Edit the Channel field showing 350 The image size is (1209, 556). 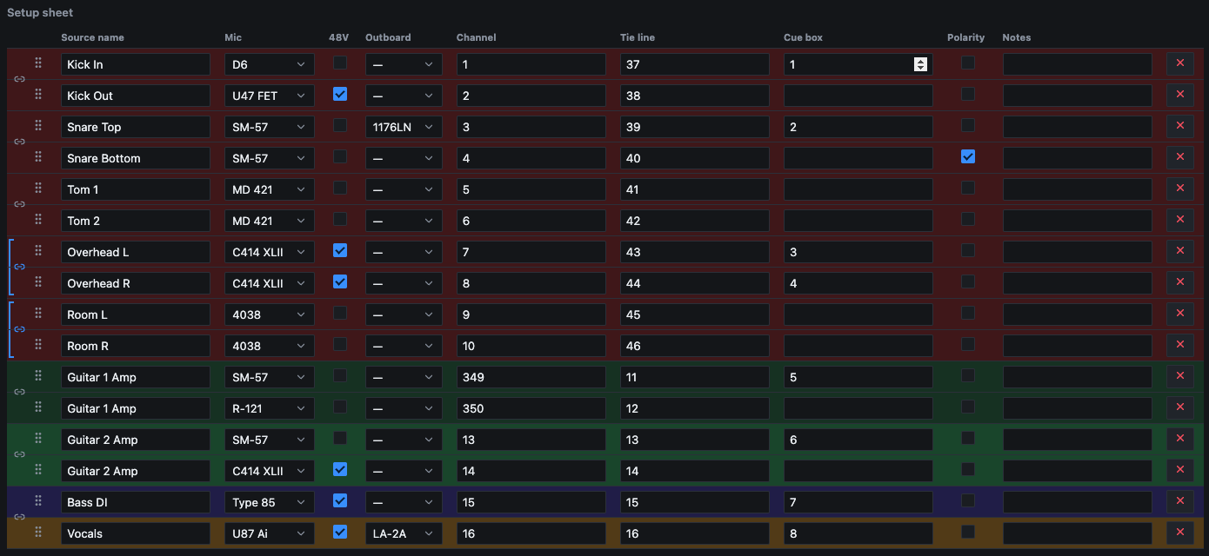531,408
